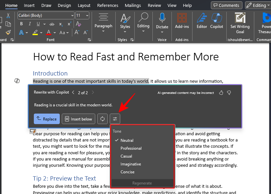271x194 pixels.
Task: Open the underline style dropdown arrow
Action: (x=44, y=24)
